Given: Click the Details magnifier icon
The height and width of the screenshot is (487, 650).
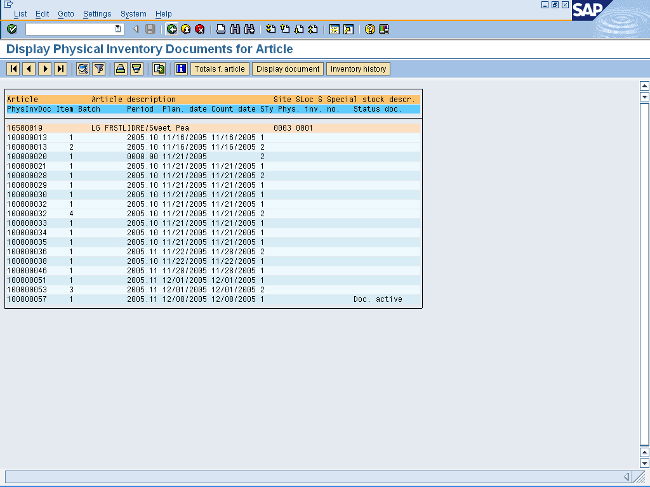Looking at the screenshot, I should click(x=83, y=68).
